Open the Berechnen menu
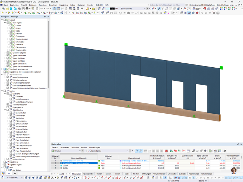 point(53,5)
